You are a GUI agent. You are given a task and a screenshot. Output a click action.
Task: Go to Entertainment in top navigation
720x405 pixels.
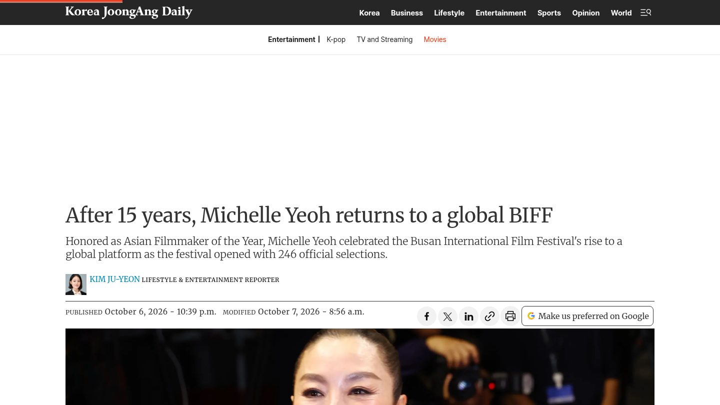[500, 13]
